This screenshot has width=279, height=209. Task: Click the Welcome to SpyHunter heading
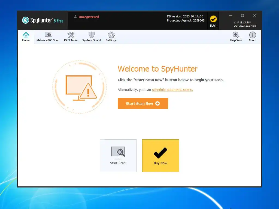point(157,69)
